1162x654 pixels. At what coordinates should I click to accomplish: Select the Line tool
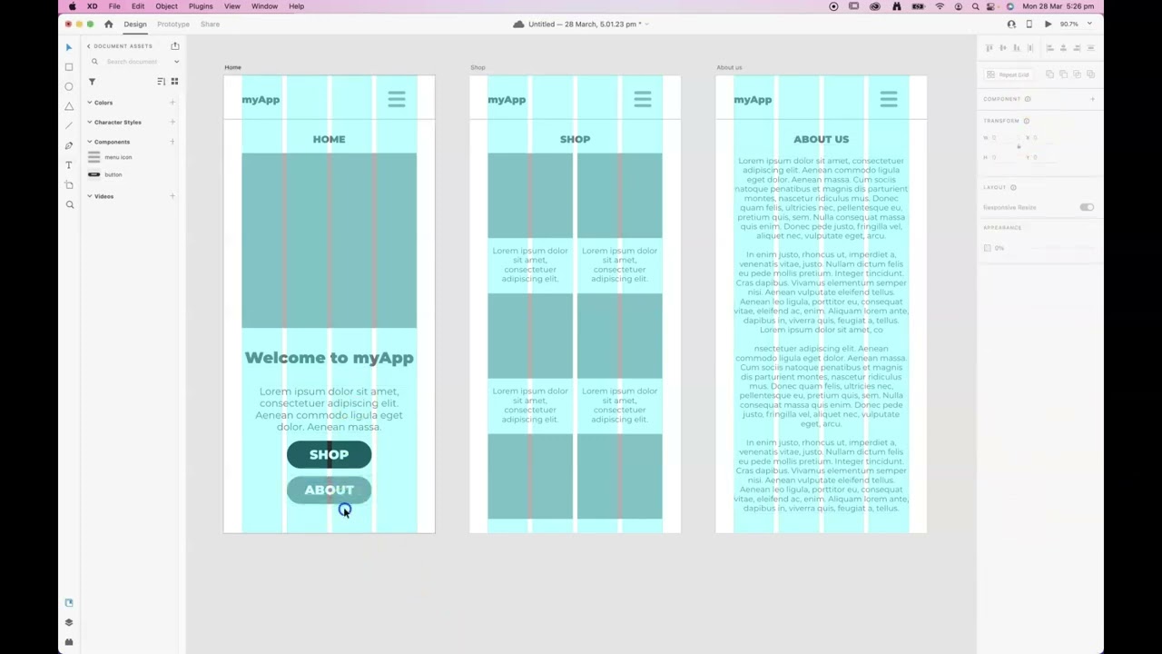coord(69,125)
